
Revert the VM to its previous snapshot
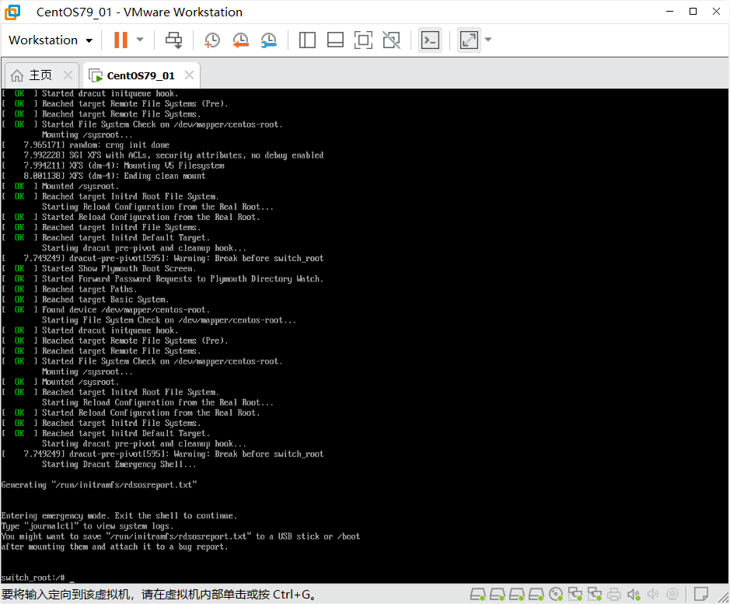(x=241, y=40)
